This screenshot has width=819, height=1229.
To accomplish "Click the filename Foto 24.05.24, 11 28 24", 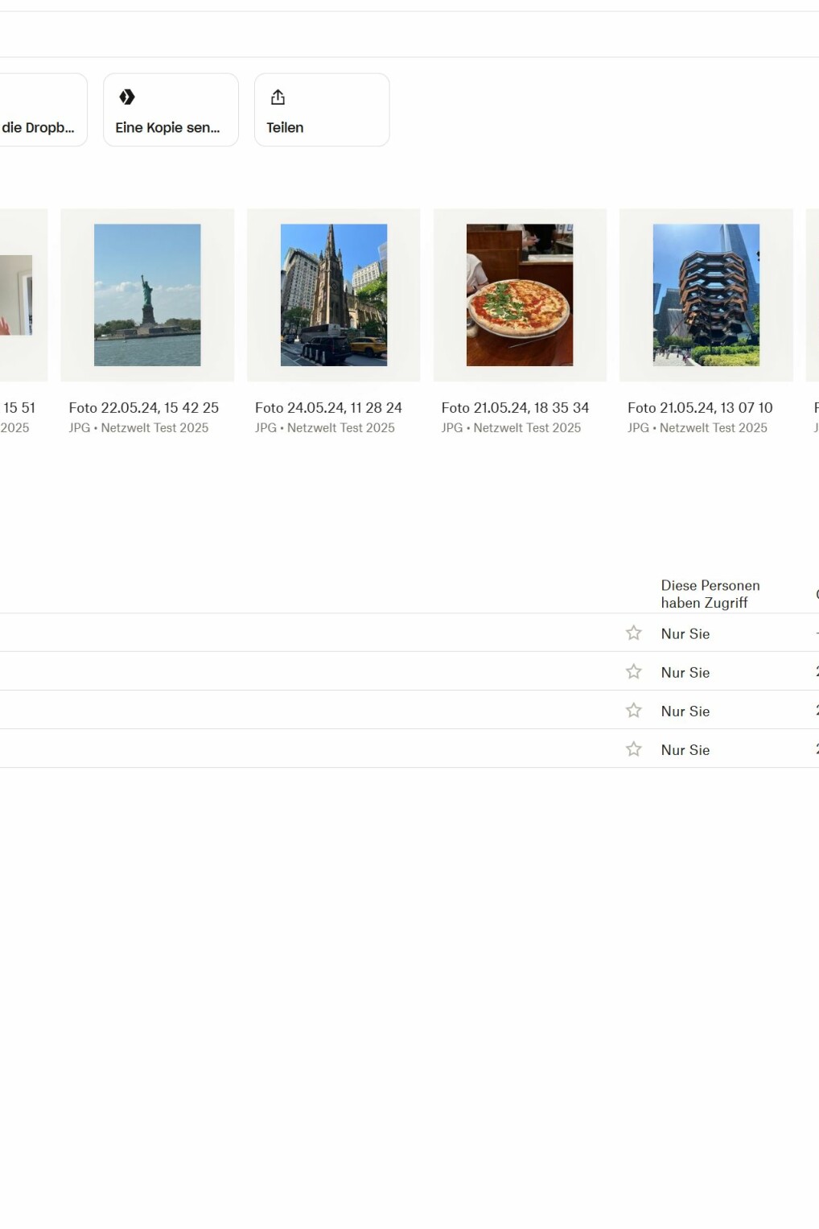I will coord(328,408).
